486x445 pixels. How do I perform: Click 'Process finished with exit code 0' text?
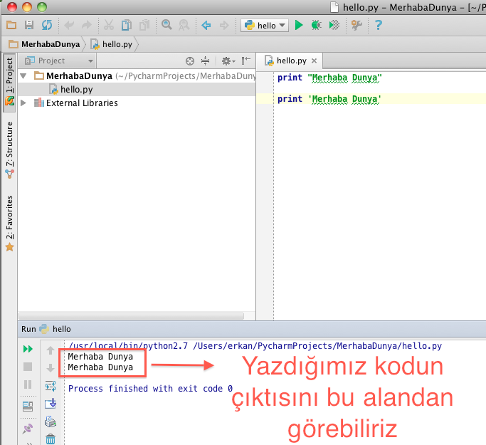tap(150, 389)
